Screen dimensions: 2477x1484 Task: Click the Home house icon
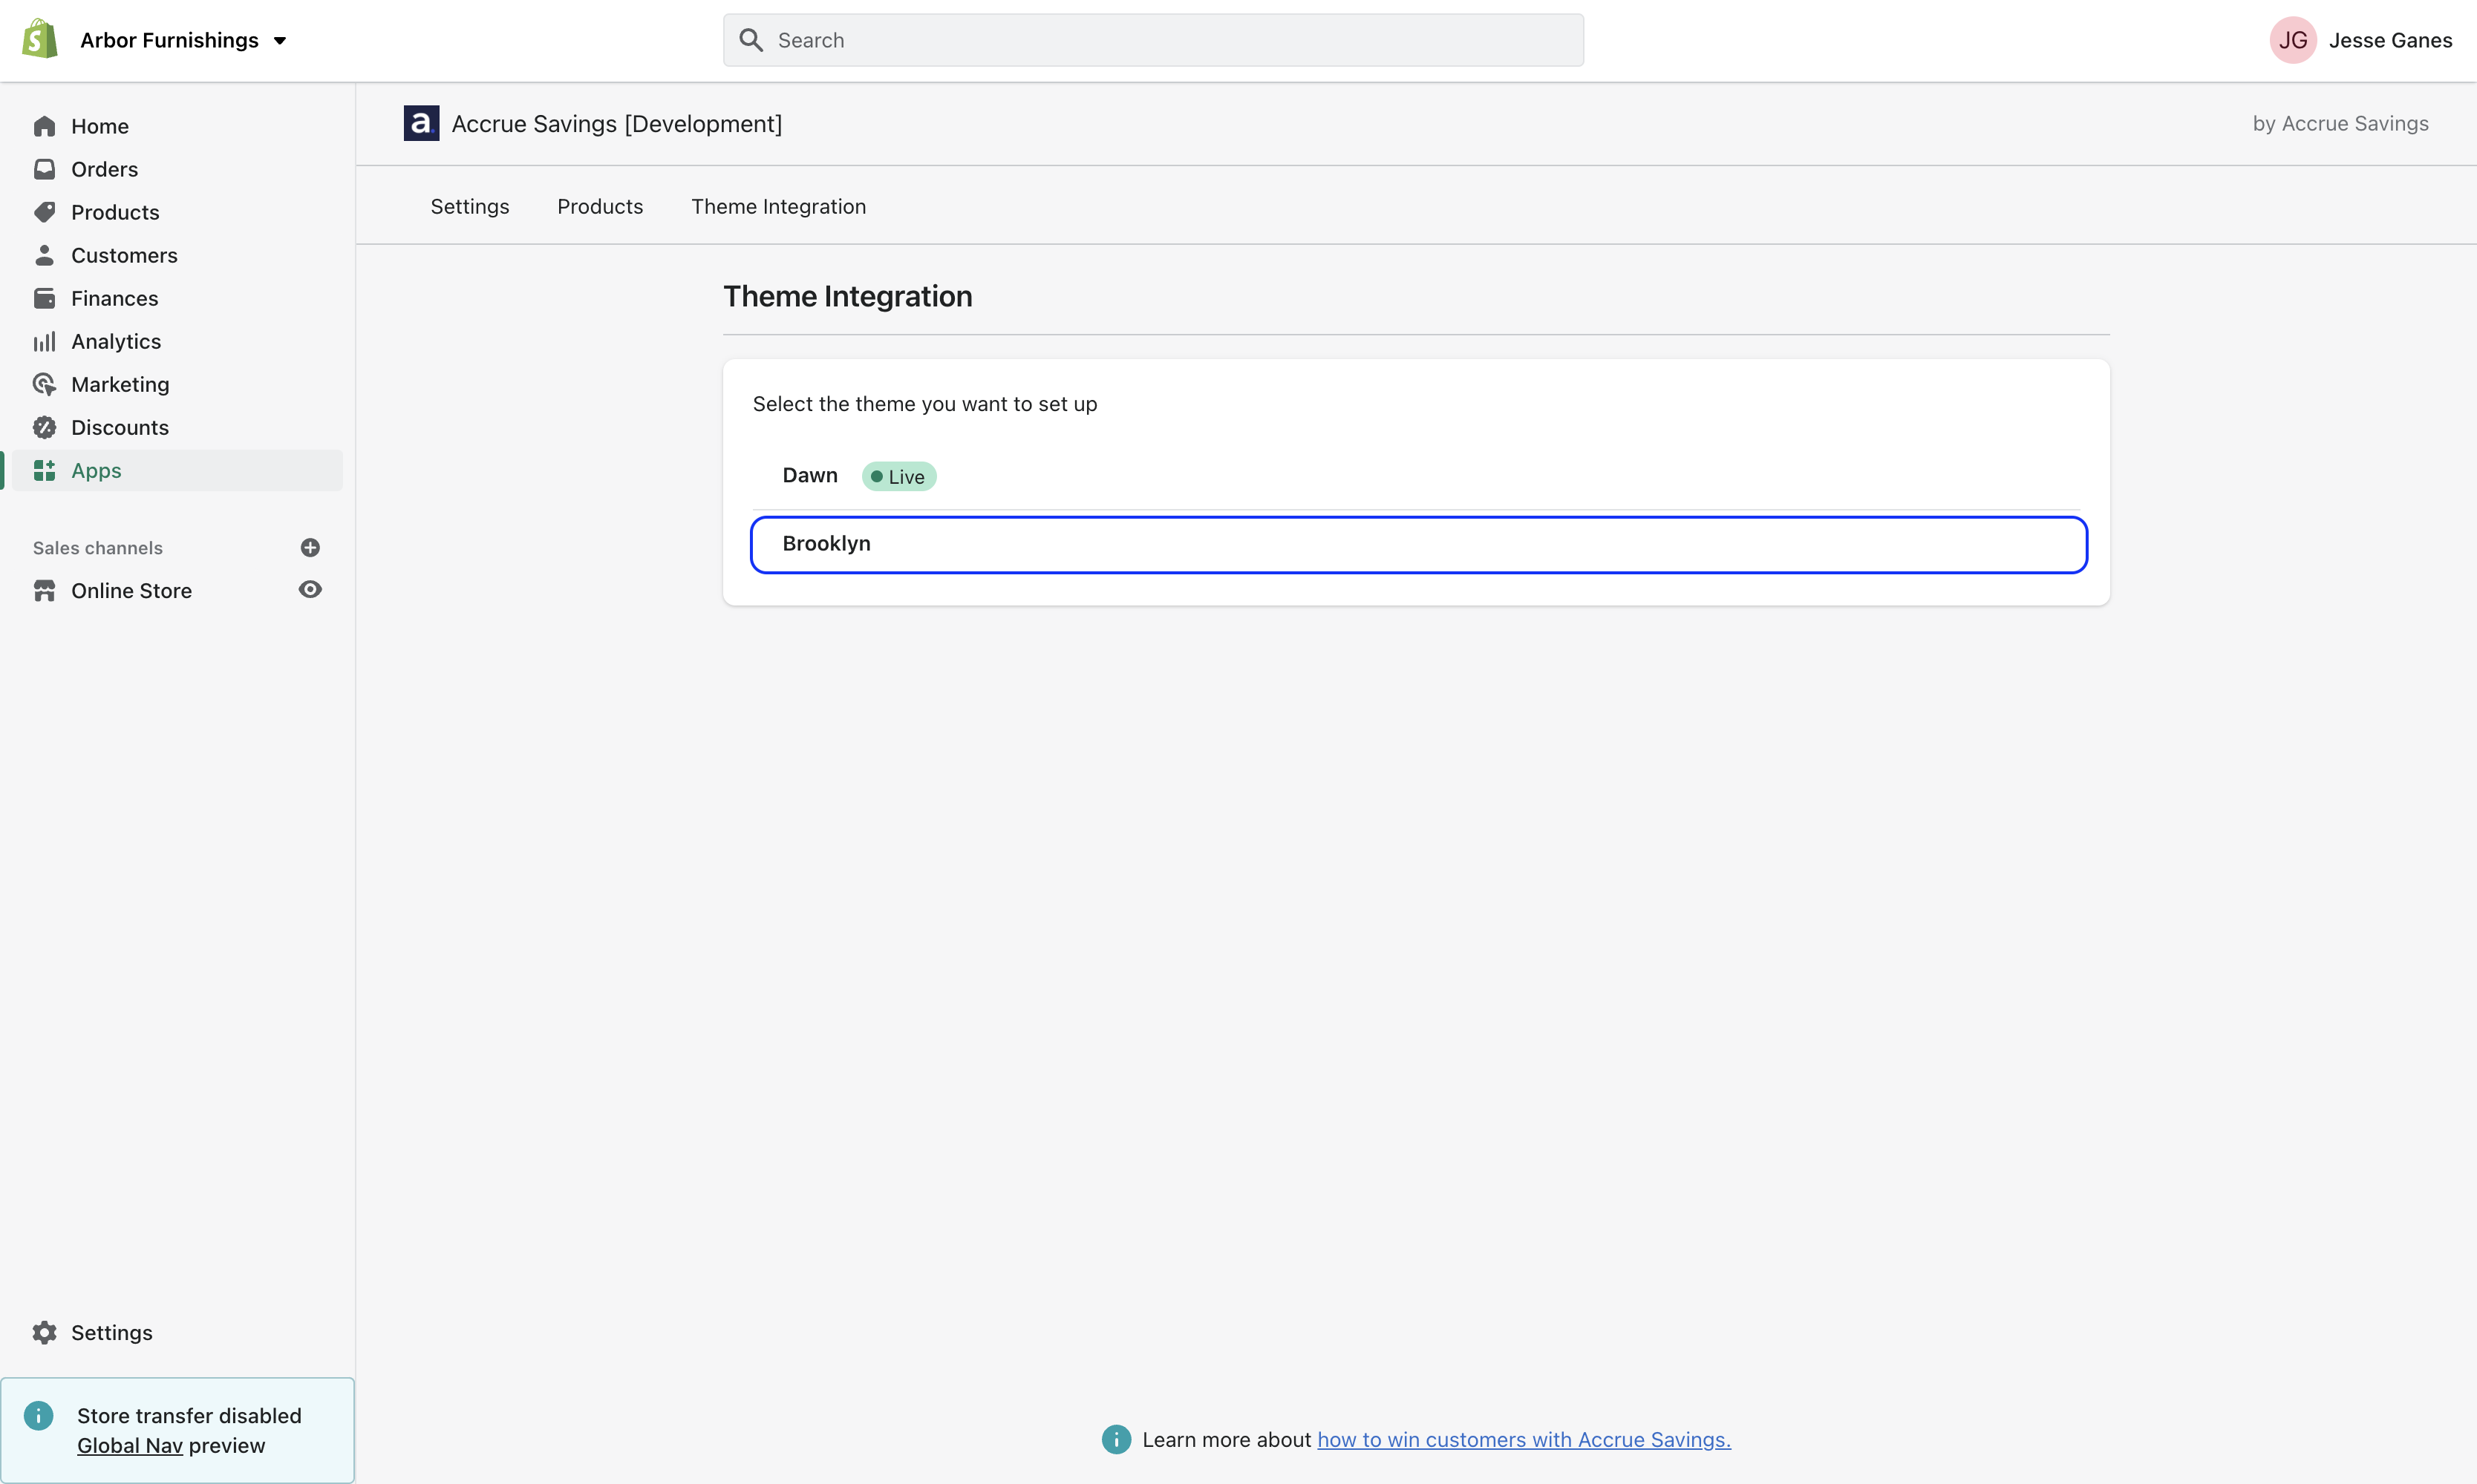(44, 126)
